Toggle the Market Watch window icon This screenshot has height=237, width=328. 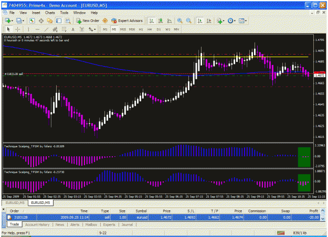32,20
